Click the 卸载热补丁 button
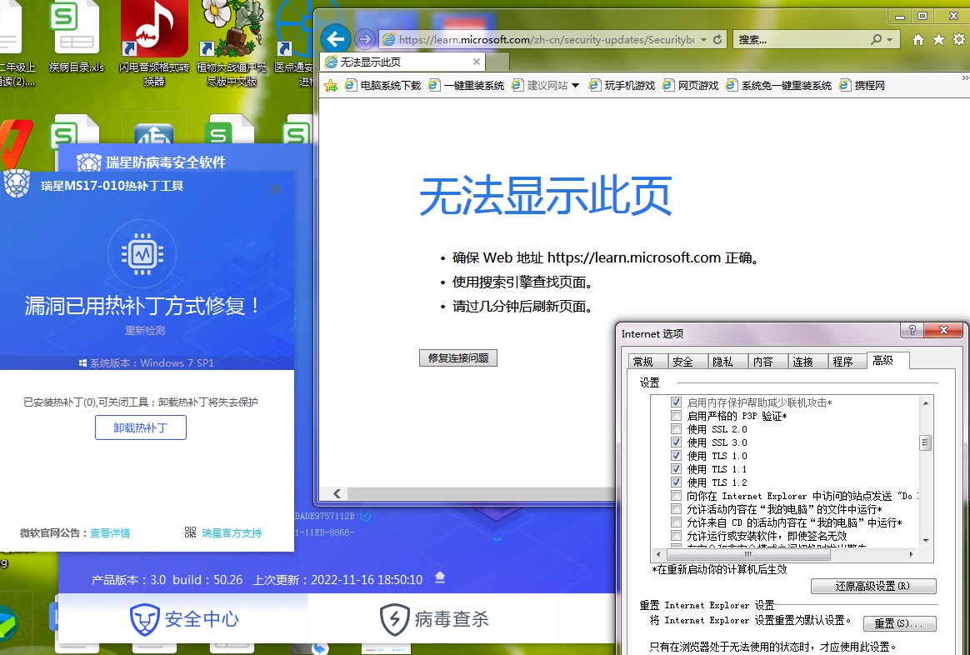The width and height of the screenshot is (970, 655). click(x=141, y=427)
